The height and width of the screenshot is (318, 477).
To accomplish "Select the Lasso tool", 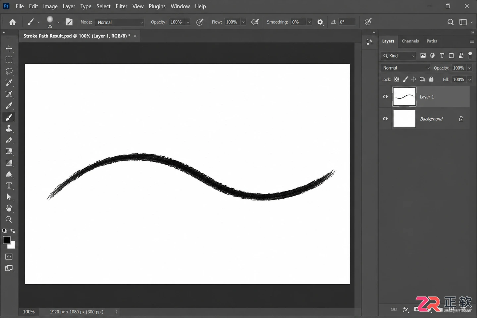I will pyautogui.click(x=9, y=71).
